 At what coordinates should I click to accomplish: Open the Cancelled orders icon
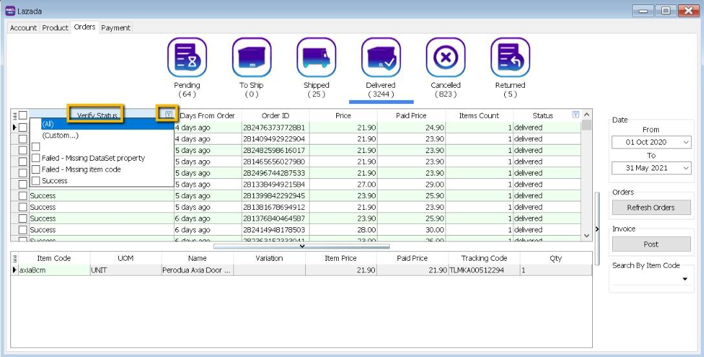(445, 58)
